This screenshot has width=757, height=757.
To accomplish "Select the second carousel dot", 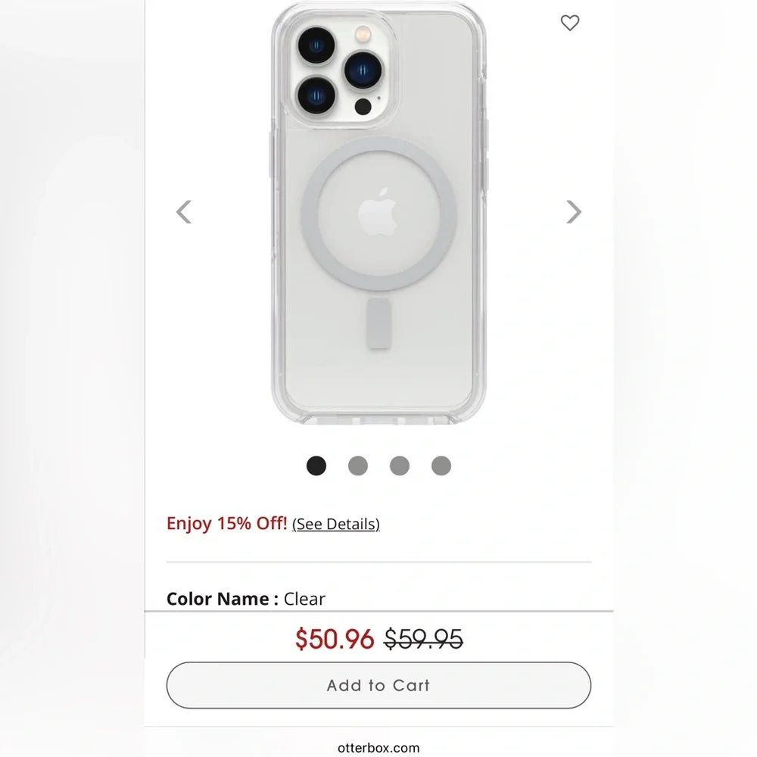I will (x=358, y=466).
